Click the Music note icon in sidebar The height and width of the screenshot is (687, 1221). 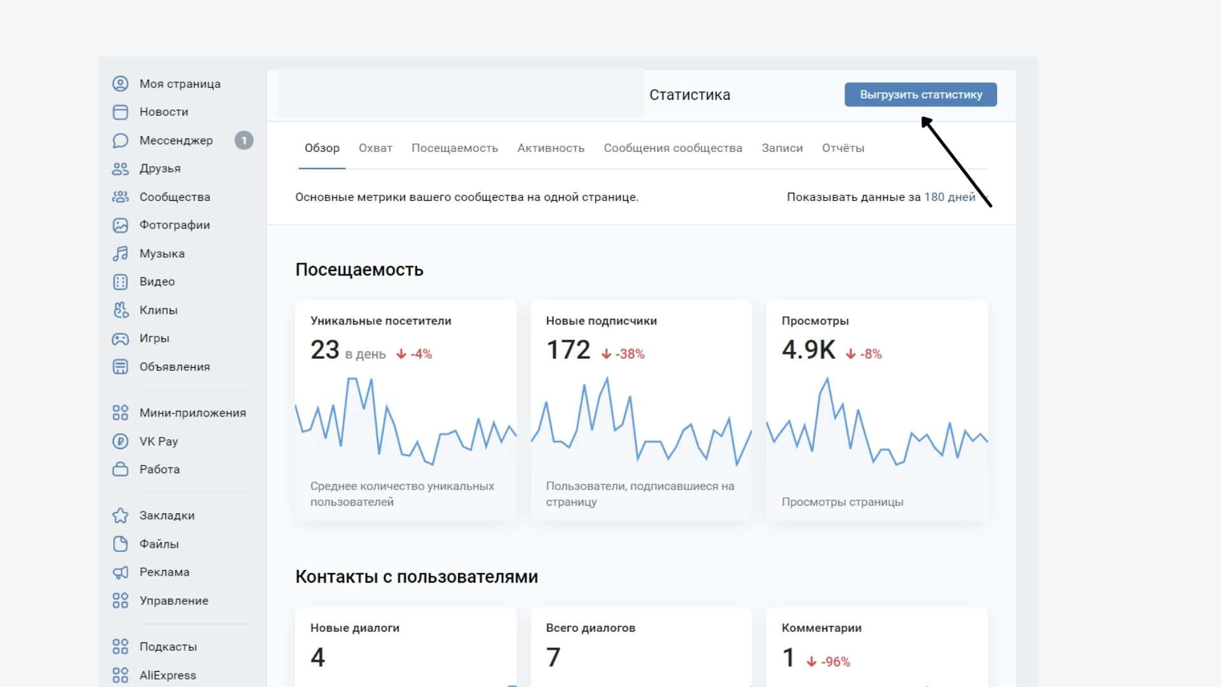pos(120,254)
